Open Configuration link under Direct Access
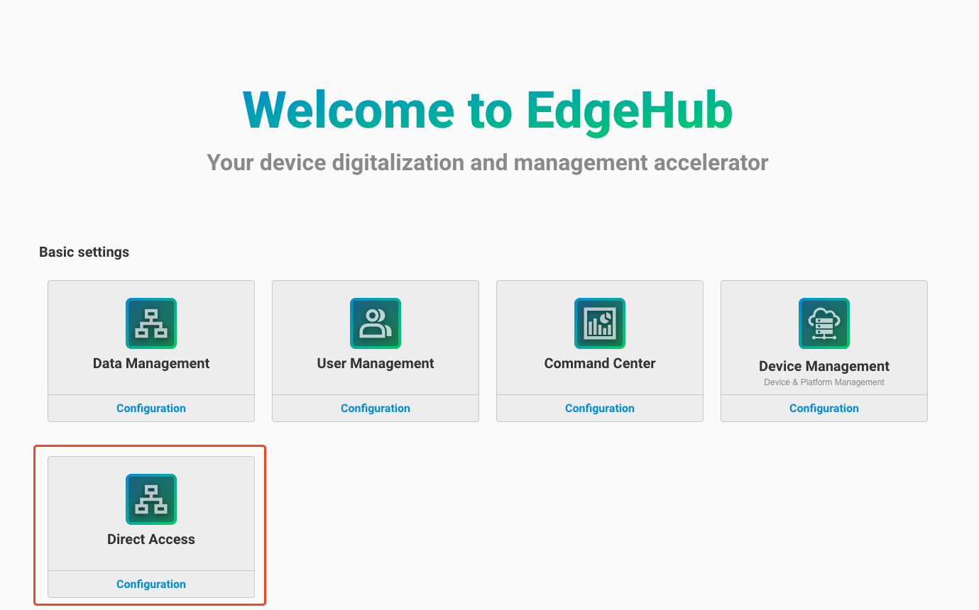This screenshot has width=979, height=610. [x=151, y=584]
